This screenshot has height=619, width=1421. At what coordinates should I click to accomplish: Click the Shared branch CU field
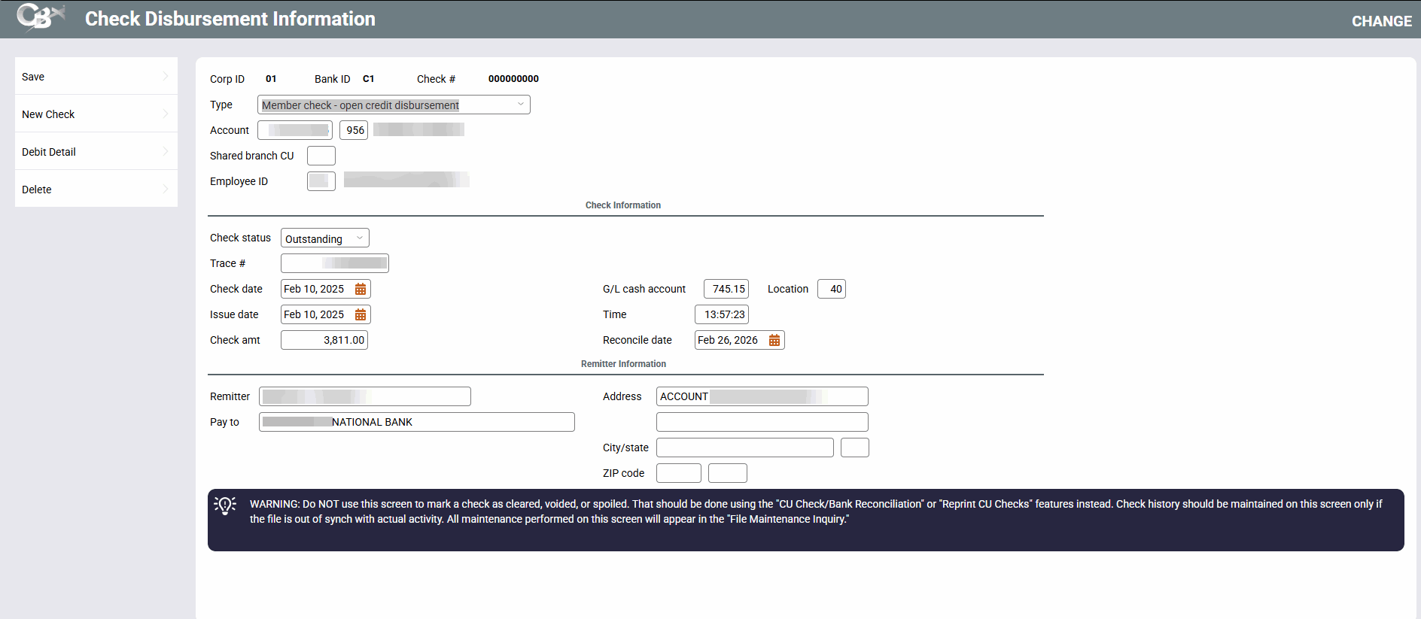[321, 156]
